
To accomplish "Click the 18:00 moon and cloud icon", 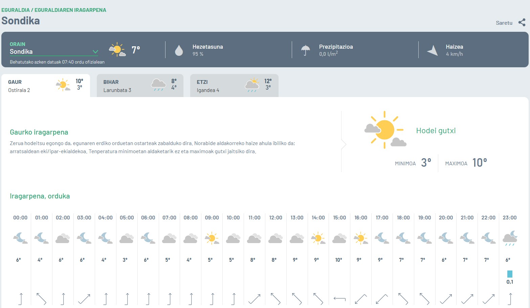I will (403, 238).
